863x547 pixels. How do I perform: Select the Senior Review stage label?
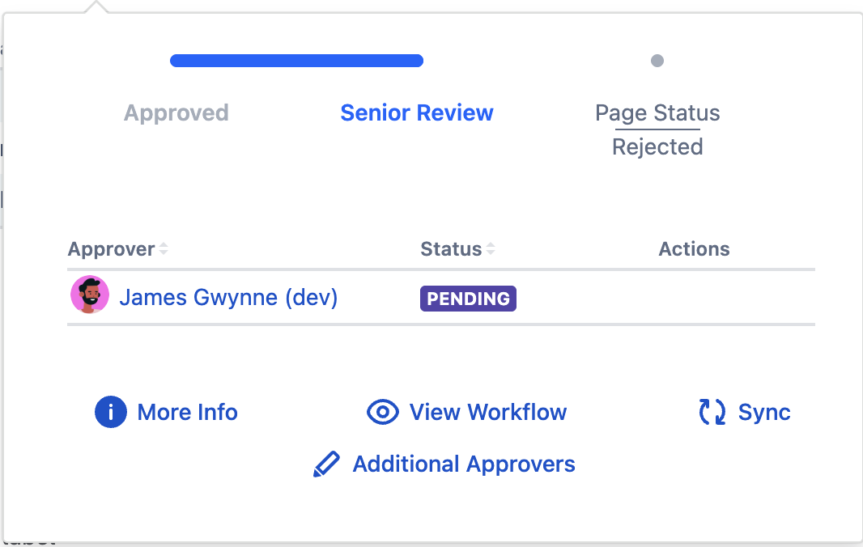[417, 113]
